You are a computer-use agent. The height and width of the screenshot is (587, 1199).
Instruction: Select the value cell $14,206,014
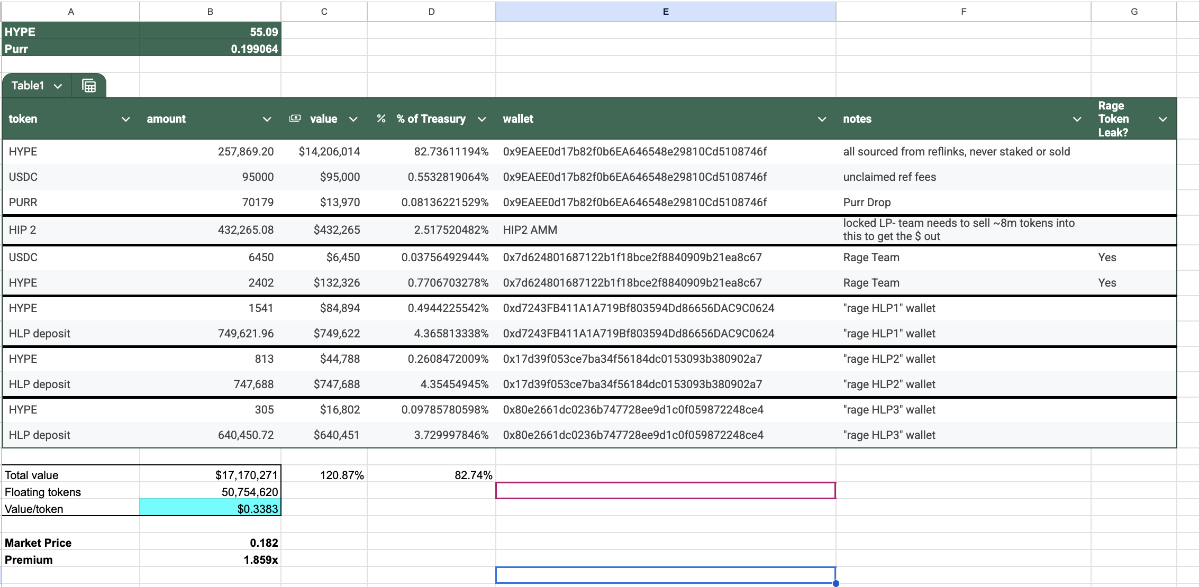pos(324,152)
